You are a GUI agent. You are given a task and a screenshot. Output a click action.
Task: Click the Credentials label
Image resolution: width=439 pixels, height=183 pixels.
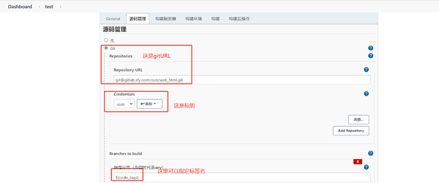pyautogui.click(x=124, y=94)
